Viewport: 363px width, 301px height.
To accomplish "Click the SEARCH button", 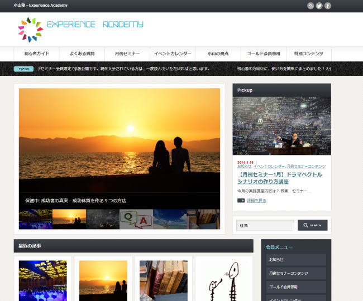I will [x=312, y=225].
